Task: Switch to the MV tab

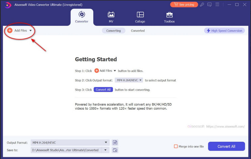Action: (x=111, y=17)
